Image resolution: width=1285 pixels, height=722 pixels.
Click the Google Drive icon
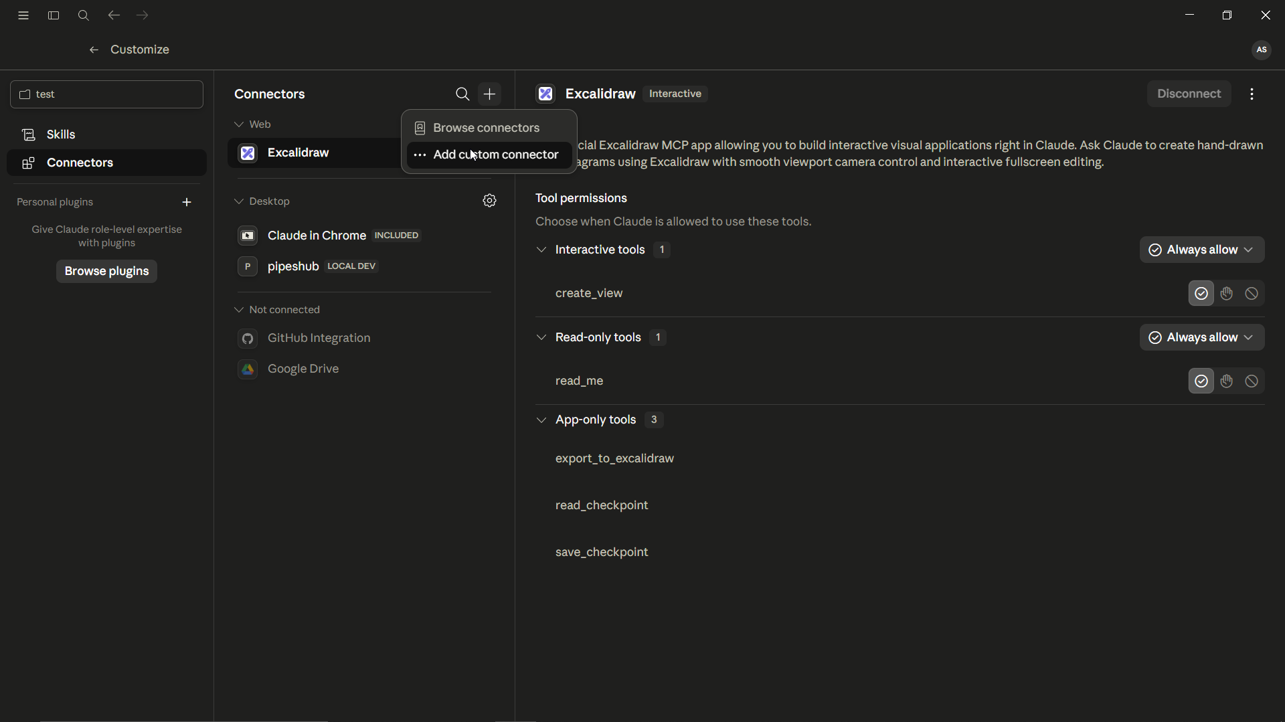click(x=248, y=369)
